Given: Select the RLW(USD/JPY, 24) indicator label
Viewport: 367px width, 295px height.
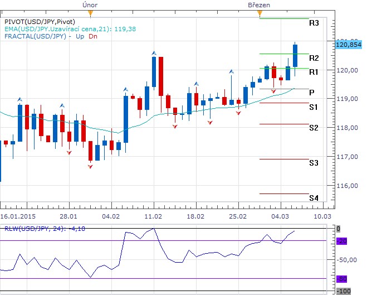Looking at the screenshot, I should coord(45,229).
